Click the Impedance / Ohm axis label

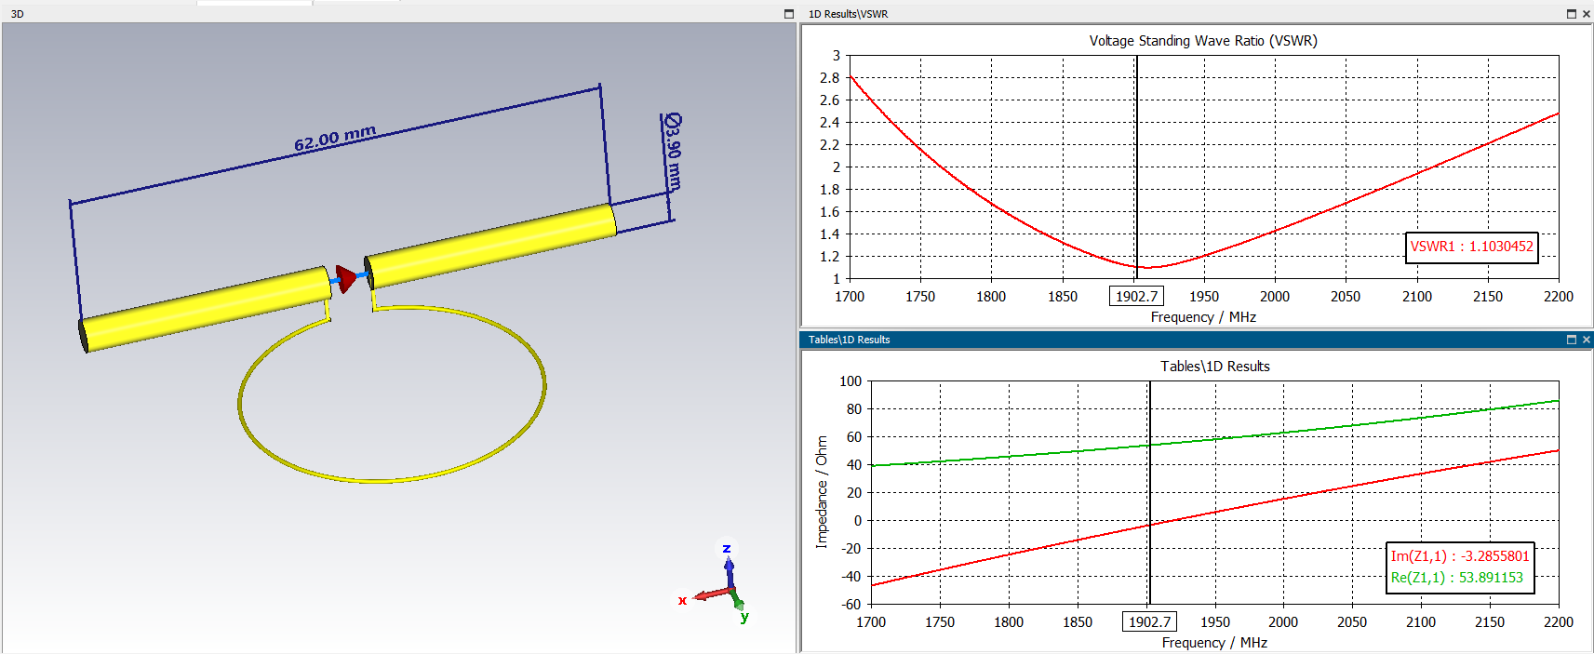[x=822, y=492]
